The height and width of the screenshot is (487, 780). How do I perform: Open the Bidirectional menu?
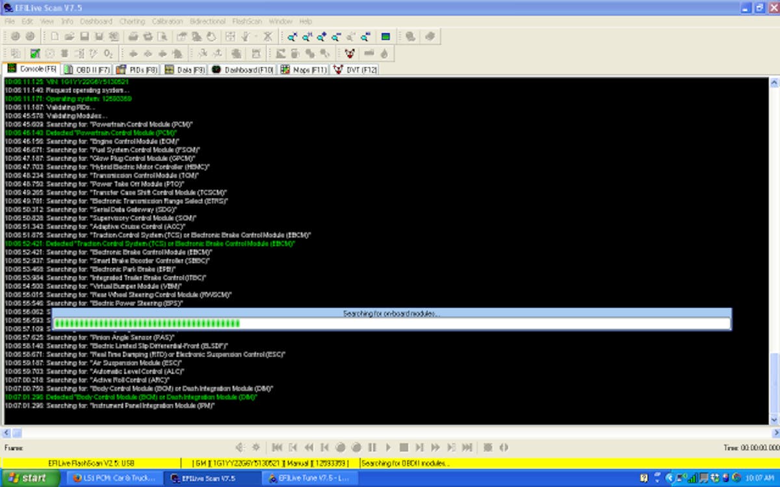click(208, 21)
